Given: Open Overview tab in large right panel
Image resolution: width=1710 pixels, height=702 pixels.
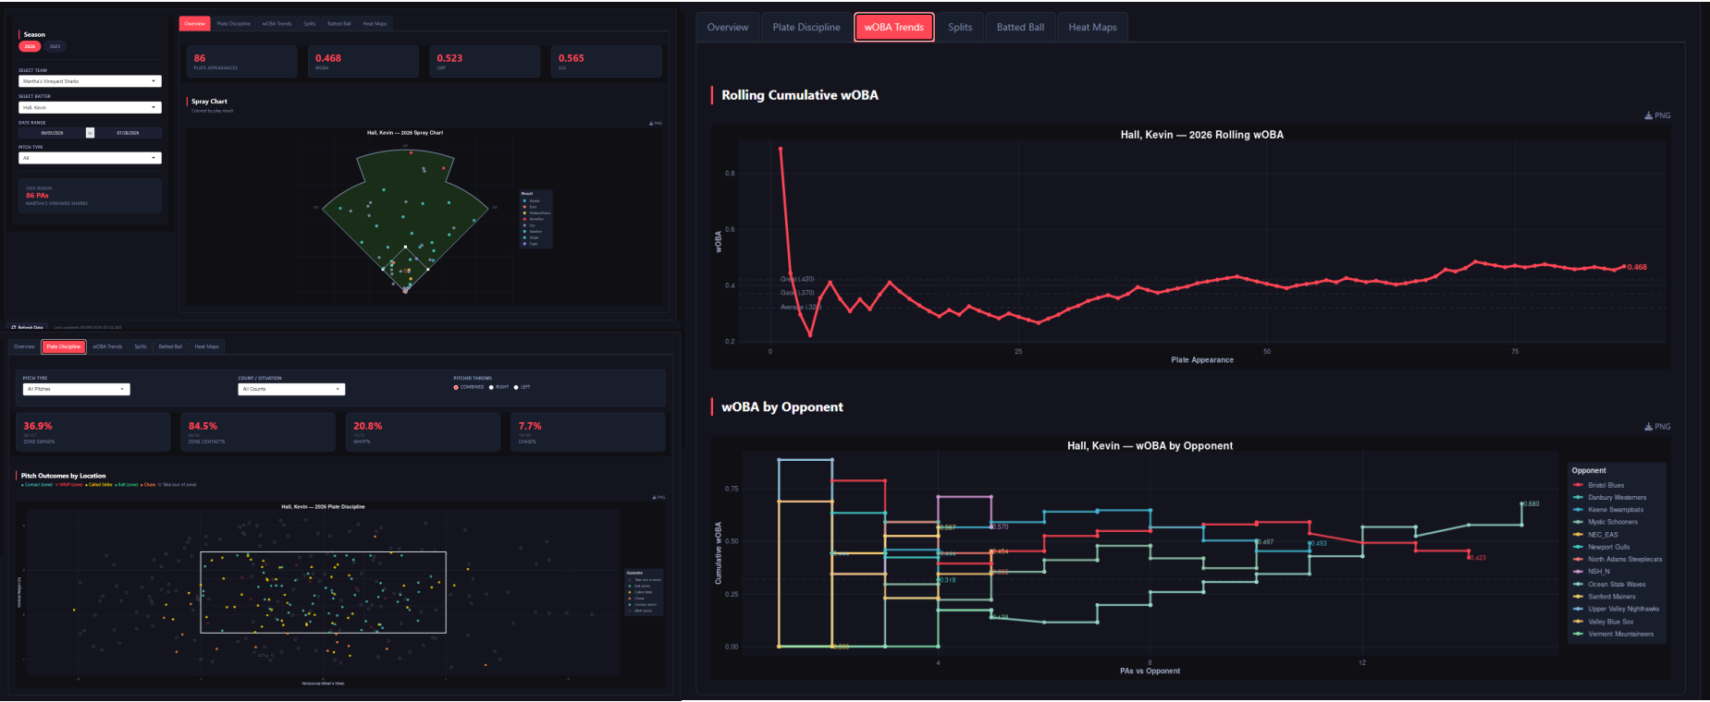Looking at the screenshot, I should click(728, 27).
